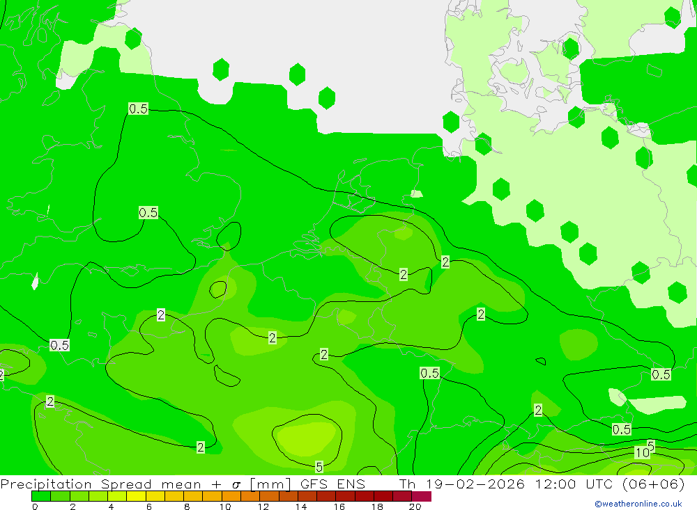Click the '12:00 UTC' time text
The width and height of the screenshot is (697, 510).
575,484
